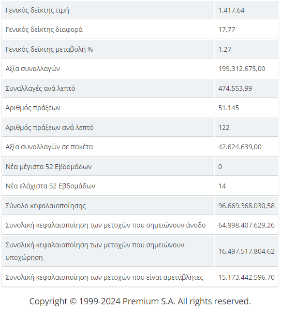Click the Γενικός δείκτης τιμή label
This screenshot has height=314, width=281.
(x=37, y=10)
